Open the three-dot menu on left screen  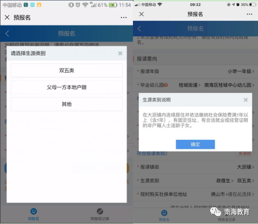coord(124,17)
